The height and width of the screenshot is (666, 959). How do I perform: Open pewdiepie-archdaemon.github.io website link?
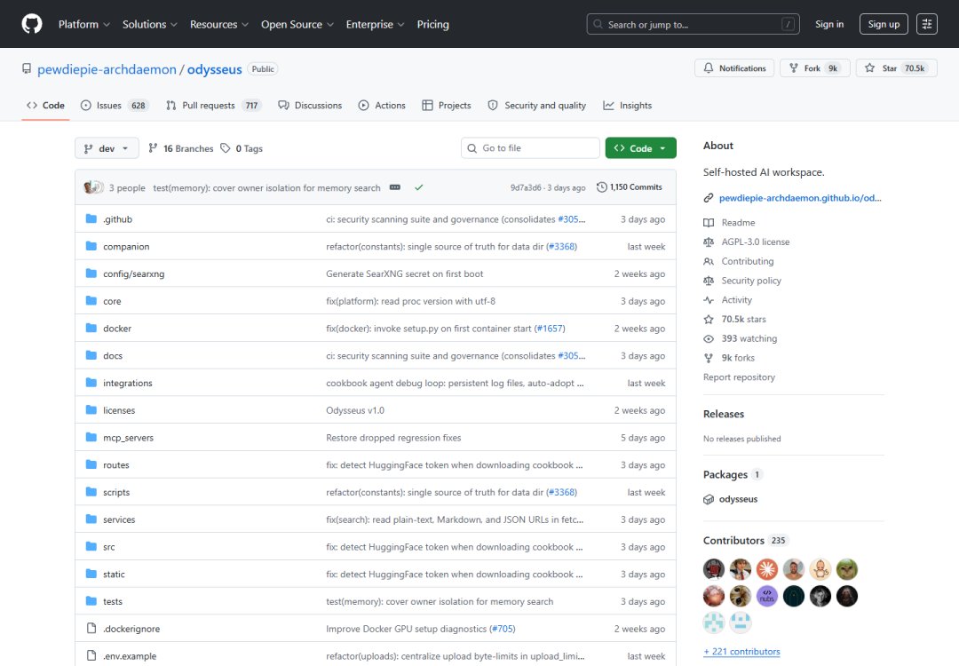800,197
